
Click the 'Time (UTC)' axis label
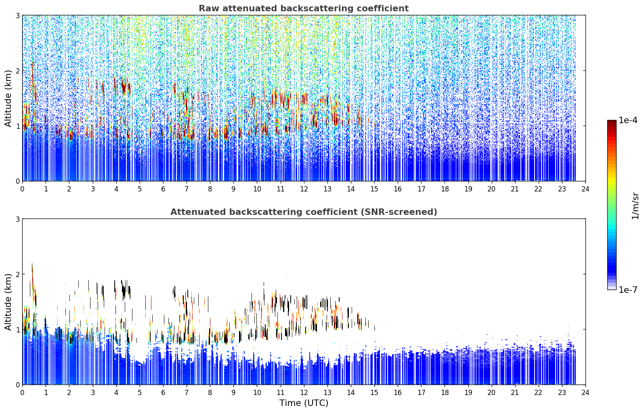coord(304,403)
